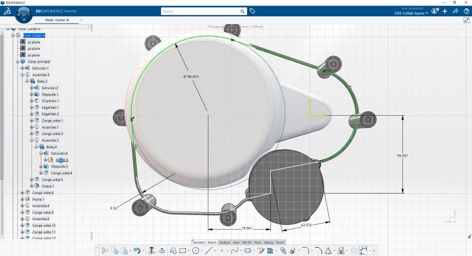Select the Mirror symmetry tool
This screenshot has height=256, width=472.
[328, 250]
